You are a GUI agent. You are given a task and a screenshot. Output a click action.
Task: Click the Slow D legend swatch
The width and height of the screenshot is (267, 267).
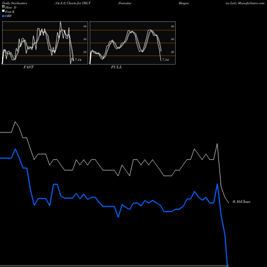[x=3, y=7]
